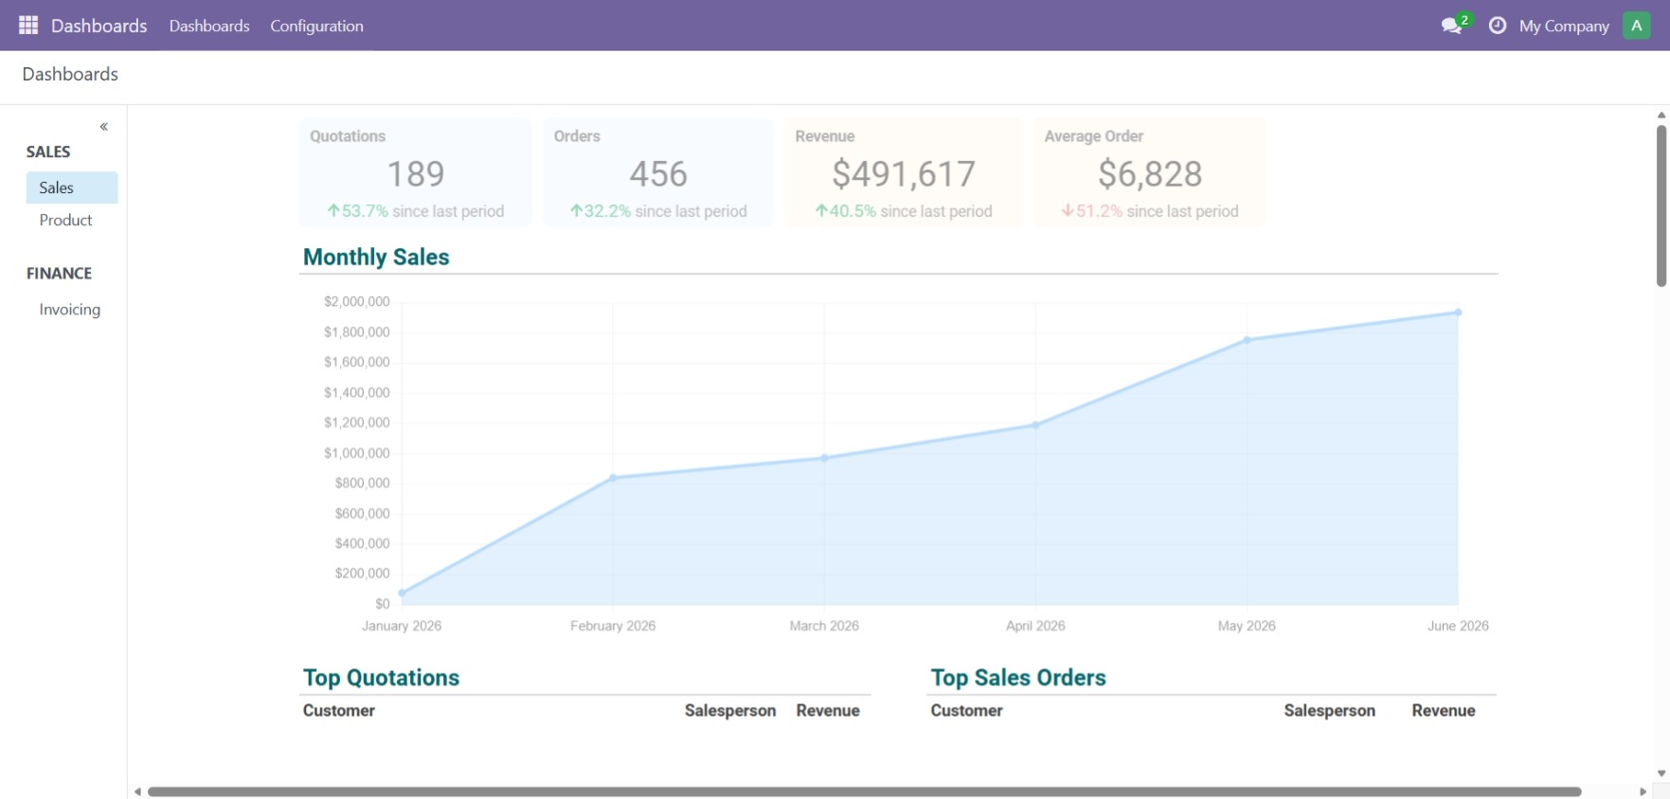Click the horizontal scrollbar track
This screenshot has width=1670, height=799.
pos(864,791)
